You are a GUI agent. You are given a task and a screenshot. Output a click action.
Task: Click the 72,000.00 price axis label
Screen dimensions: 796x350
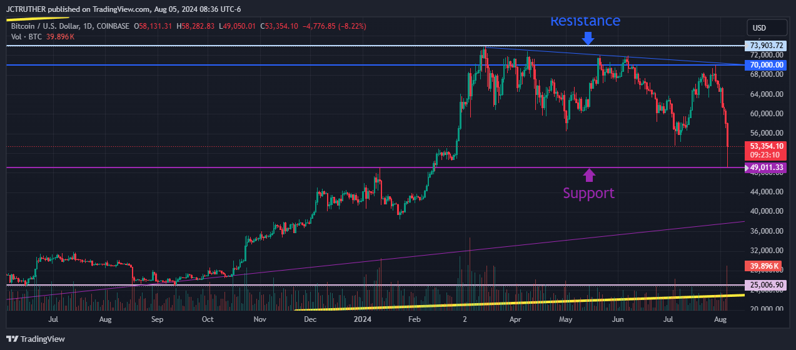pyautogui.click(x=767, y=55)
